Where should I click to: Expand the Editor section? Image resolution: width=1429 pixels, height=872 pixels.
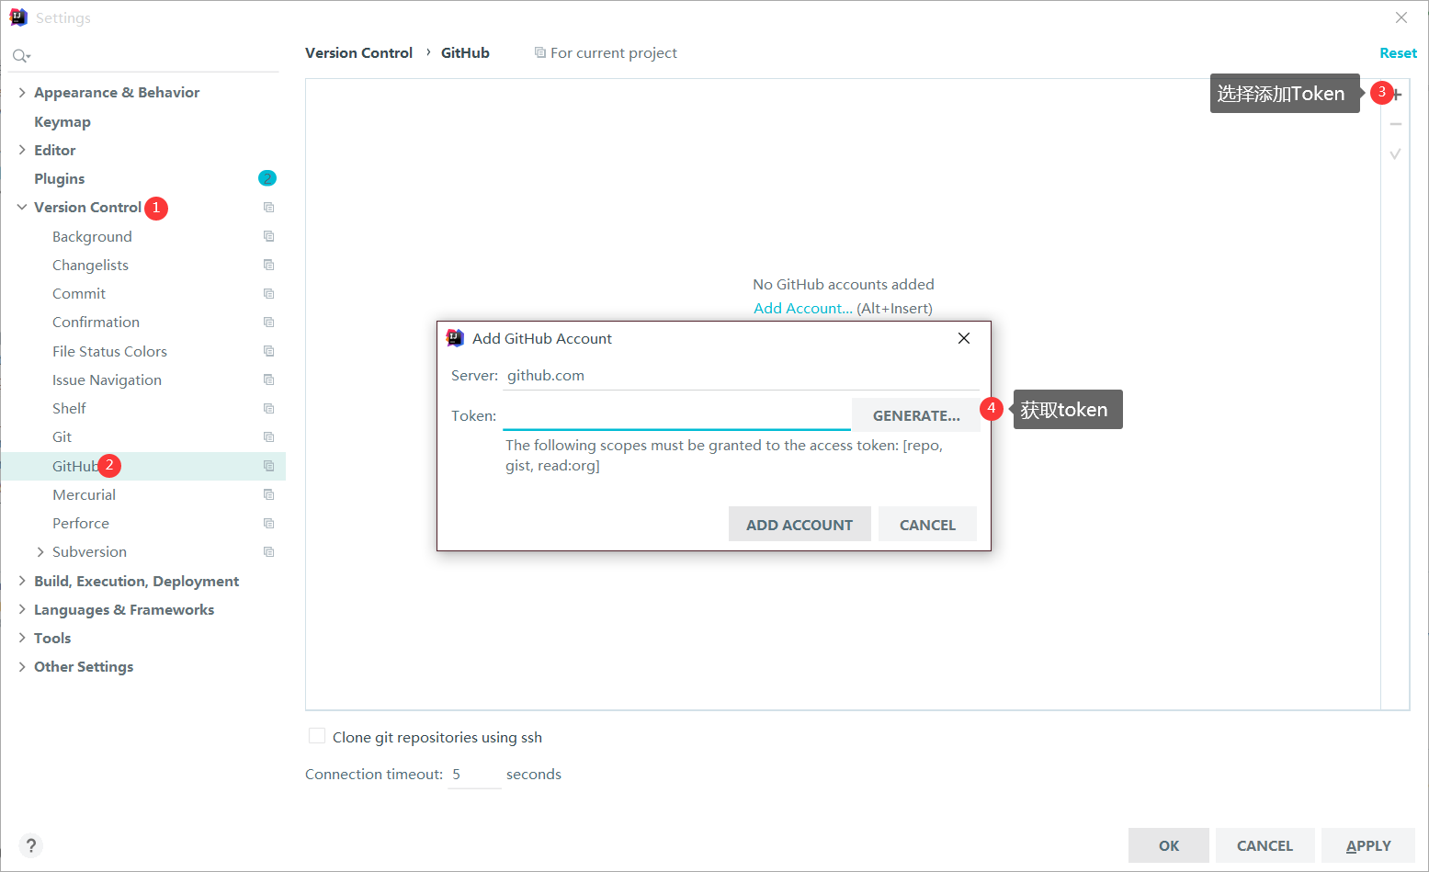coord(22,150)
